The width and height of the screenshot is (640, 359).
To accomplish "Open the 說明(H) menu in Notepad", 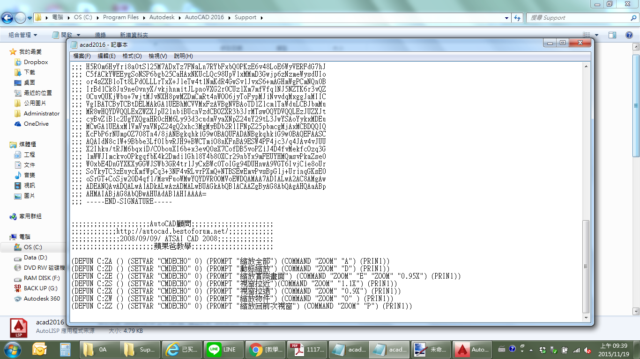I will pyautogui.click(x=183, y=56).
